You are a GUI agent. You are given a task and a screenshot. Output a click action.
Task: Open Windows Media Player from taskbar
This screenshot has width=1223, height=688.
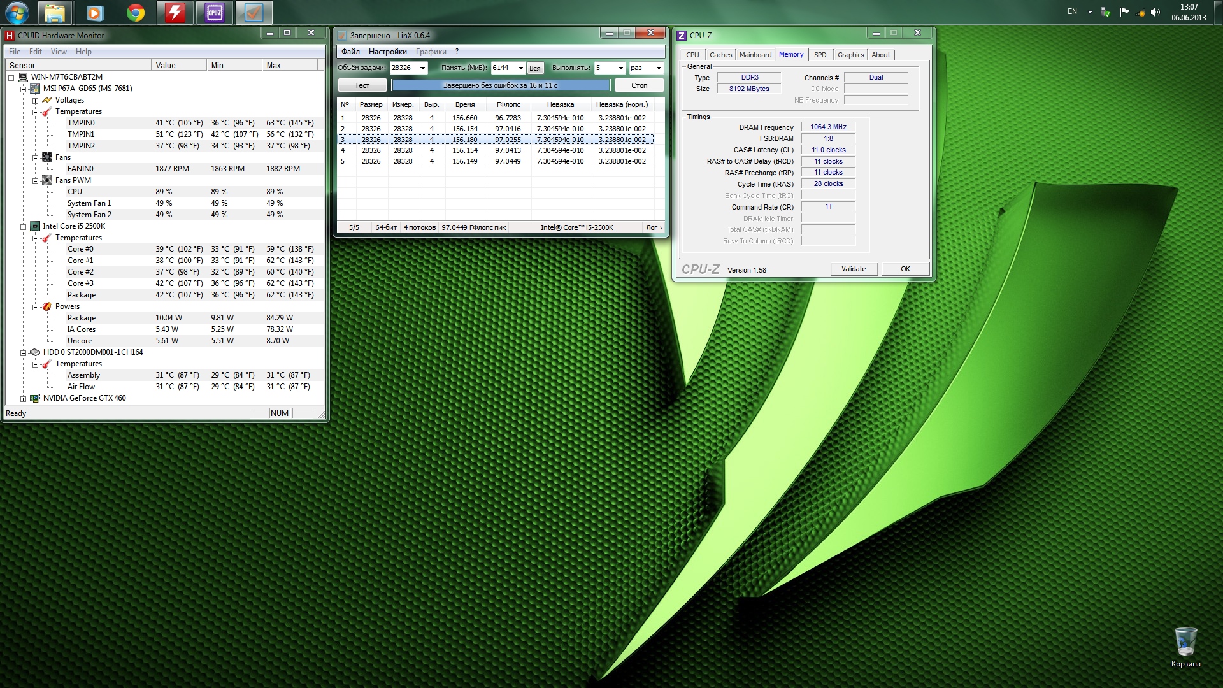point(95,13)
